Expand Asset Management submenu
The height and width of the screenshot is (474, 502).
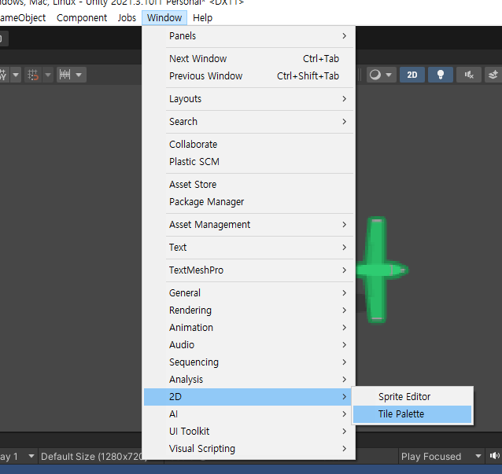click(x=249, y=225)
